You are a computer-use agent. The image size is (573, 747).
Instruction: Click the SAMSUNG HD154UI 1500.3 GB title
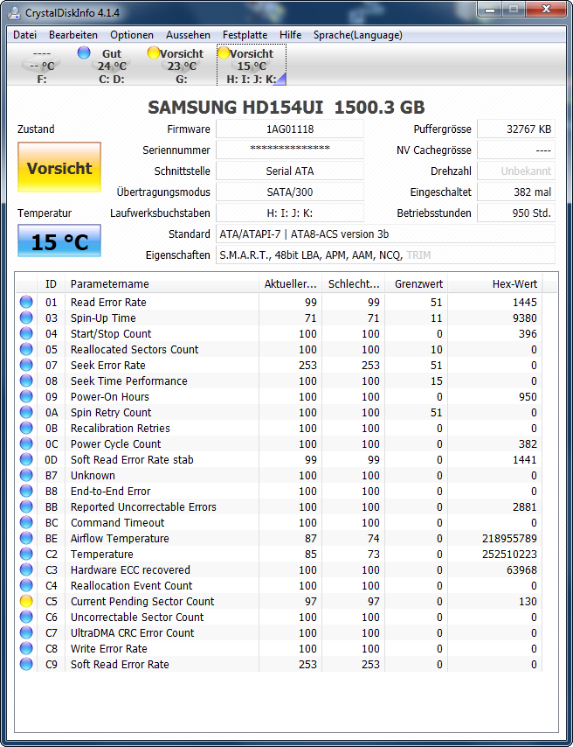(286, 108)
